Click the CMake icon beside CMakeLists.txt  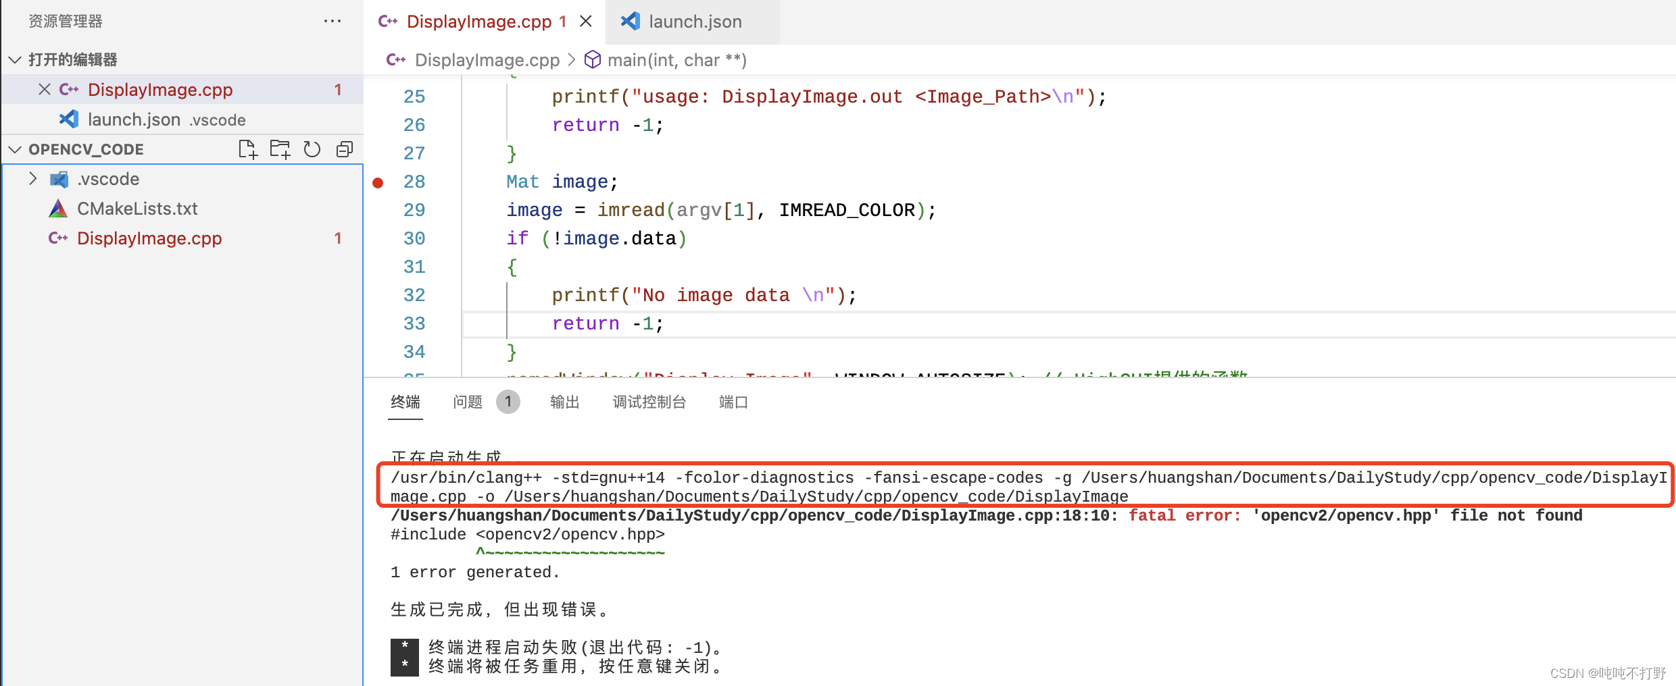click(x=59, y=209)
